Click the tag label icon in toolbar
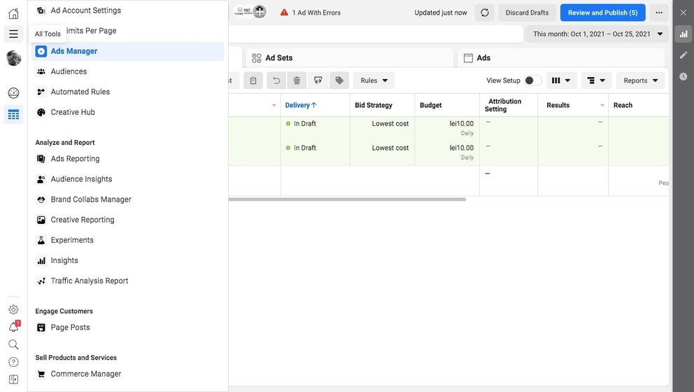694x392 pixels. pyautogui.click(x=339, y=80)
